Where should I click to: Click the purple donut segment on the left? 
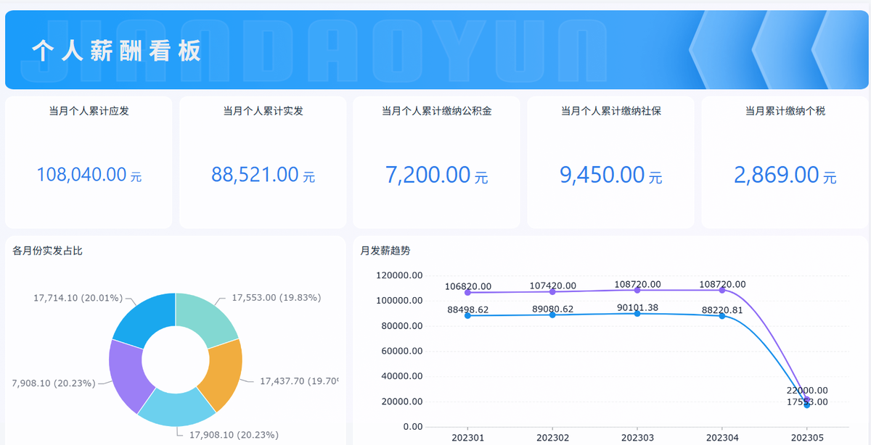click(x=126, y=373)
